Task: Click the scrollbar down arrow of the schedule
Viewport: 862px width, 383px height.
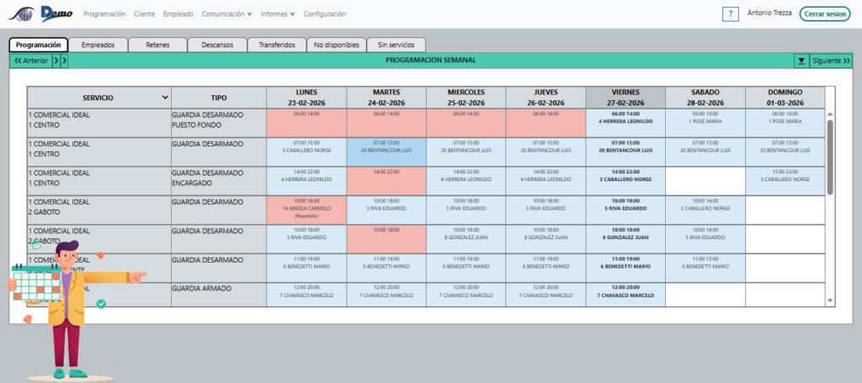Action: pos(830,300)
